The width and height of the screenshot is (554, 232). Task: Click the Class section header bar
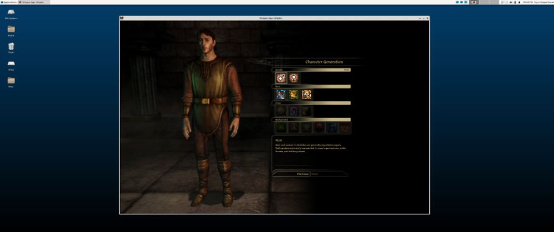point(311,103)
